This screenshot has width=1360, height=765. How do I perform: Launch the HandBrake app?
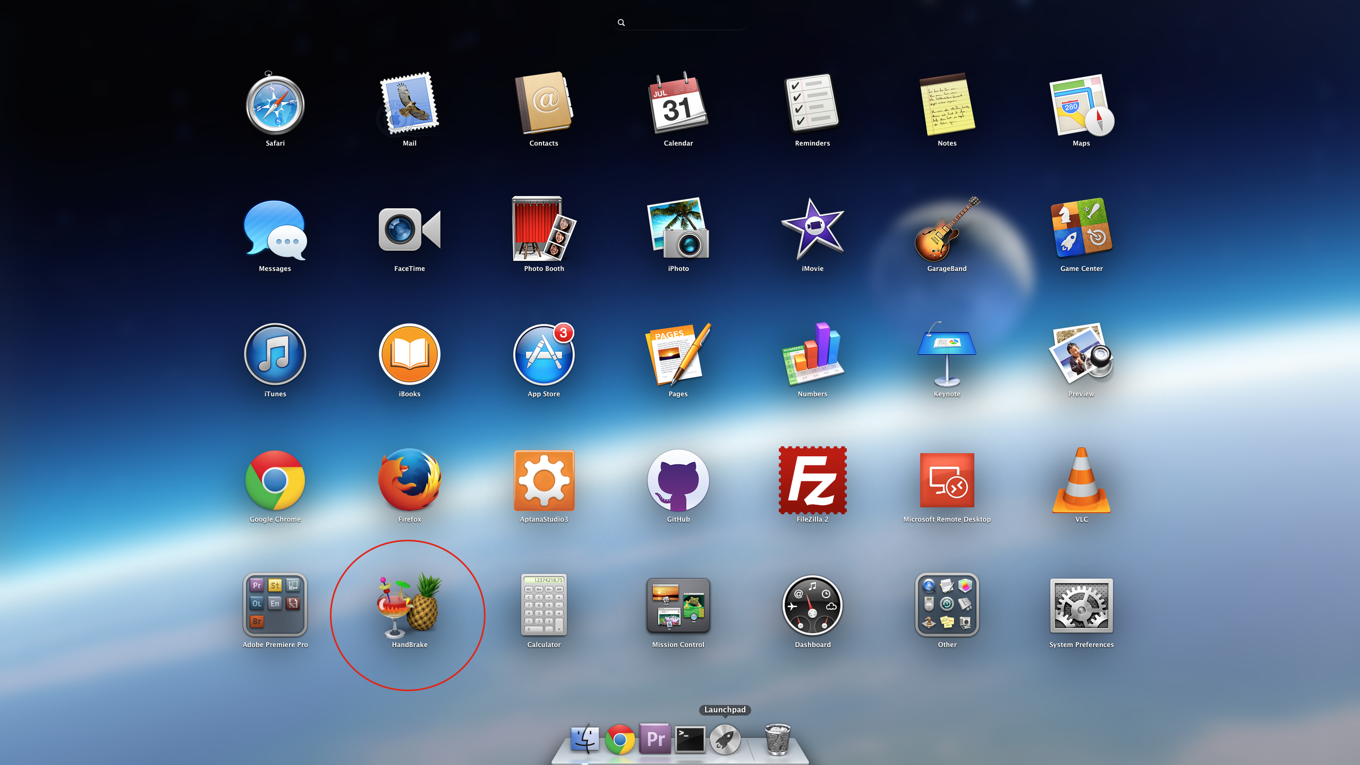(x=409, y=606)
